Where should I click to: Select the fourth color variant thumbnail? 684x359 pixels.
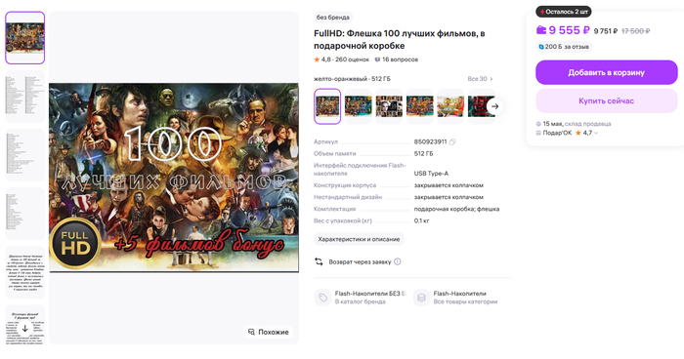click(420, 106)
